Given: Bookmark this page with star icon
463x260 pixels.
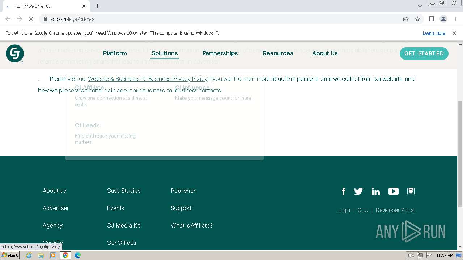Looking at the screenshot, I should pyautogui.click(x=417, y=19).
